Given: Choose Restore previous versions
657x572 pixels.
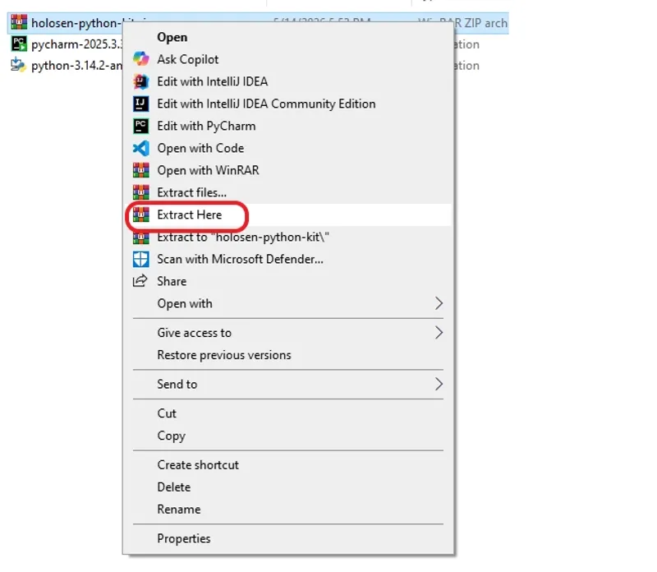Looking at the screenshot, I should coord(288,355).
